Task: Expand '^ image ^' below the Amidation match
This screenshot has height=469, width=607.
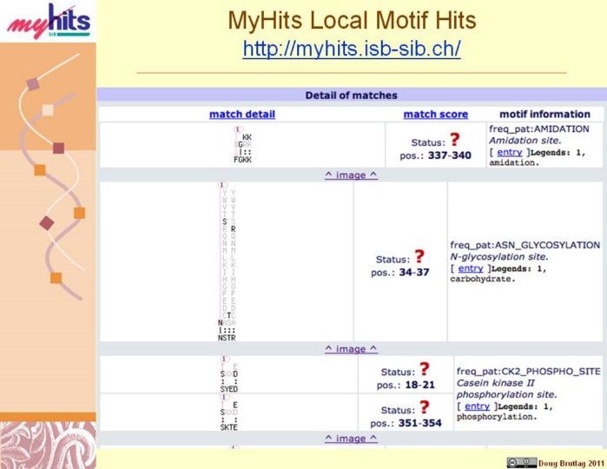Action: coord(351,175)
